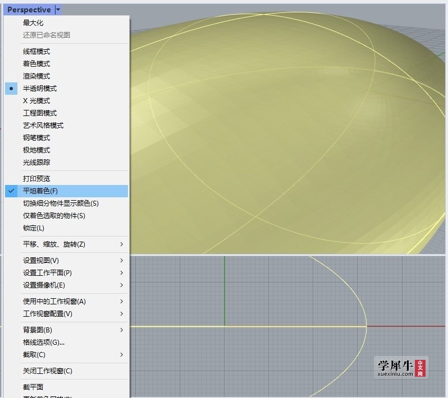The image size is (448, 398).
Task: Enable 仅着色选取的物件(S) option
Action: click(x=67, y=216)
